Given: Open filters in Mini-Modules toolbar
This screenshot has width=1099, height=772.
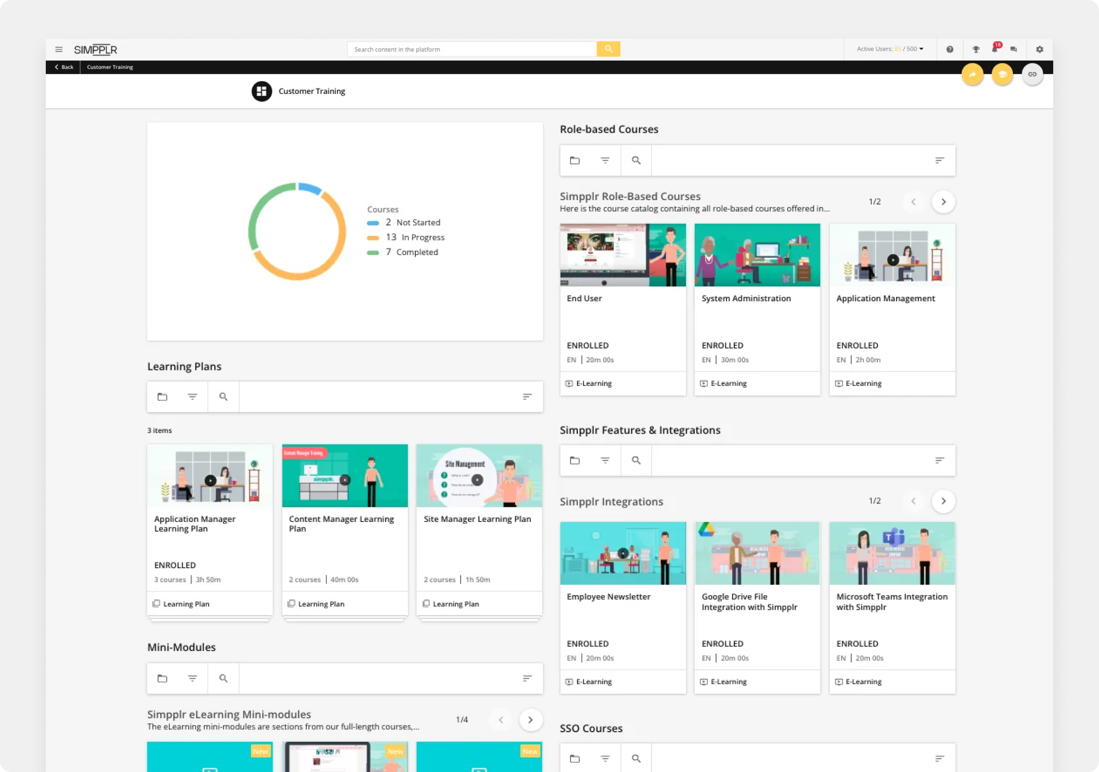Looking at the screenshot, I should pos(192,679).
